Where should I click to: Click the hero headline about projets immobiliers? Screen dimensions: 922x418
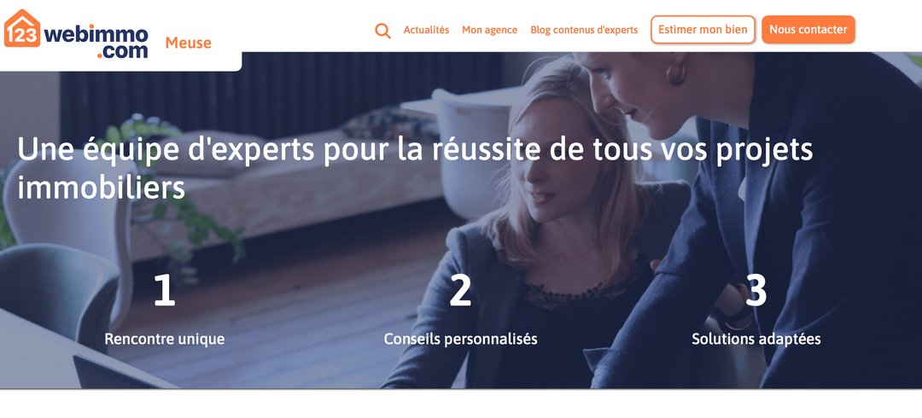coord(415,169)
